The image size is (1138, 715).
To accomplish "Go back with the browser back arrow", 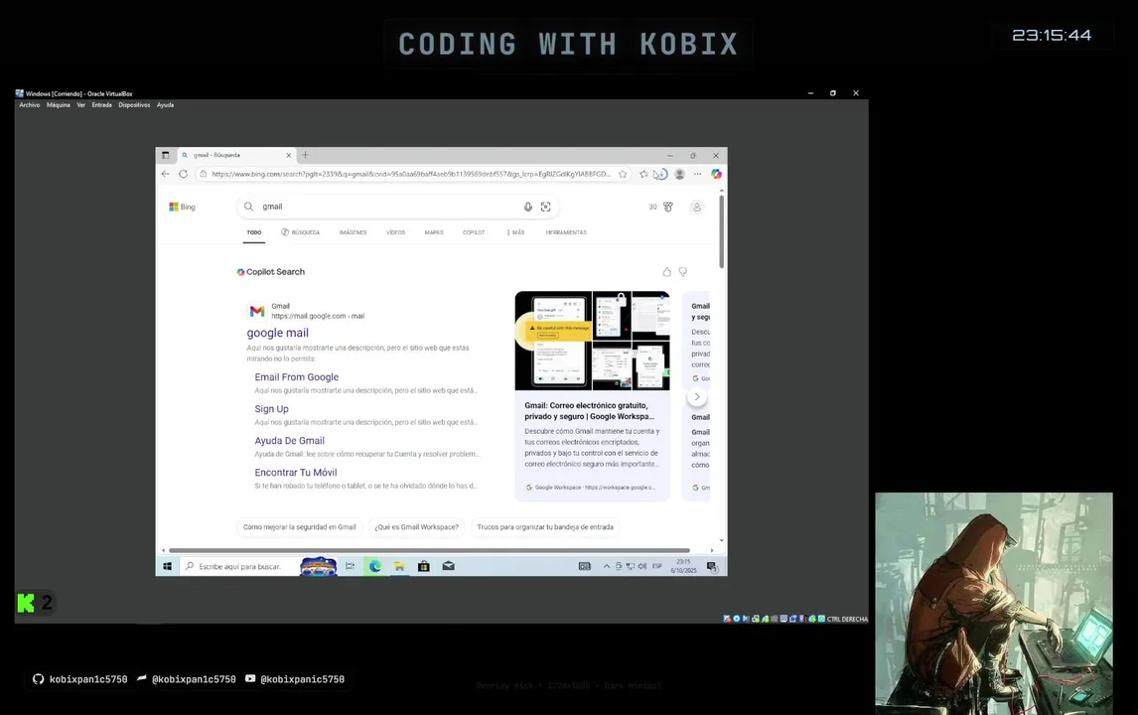I will 166,174.
